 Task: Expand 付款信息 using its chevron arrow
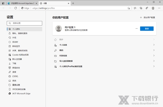click(154, 56)
